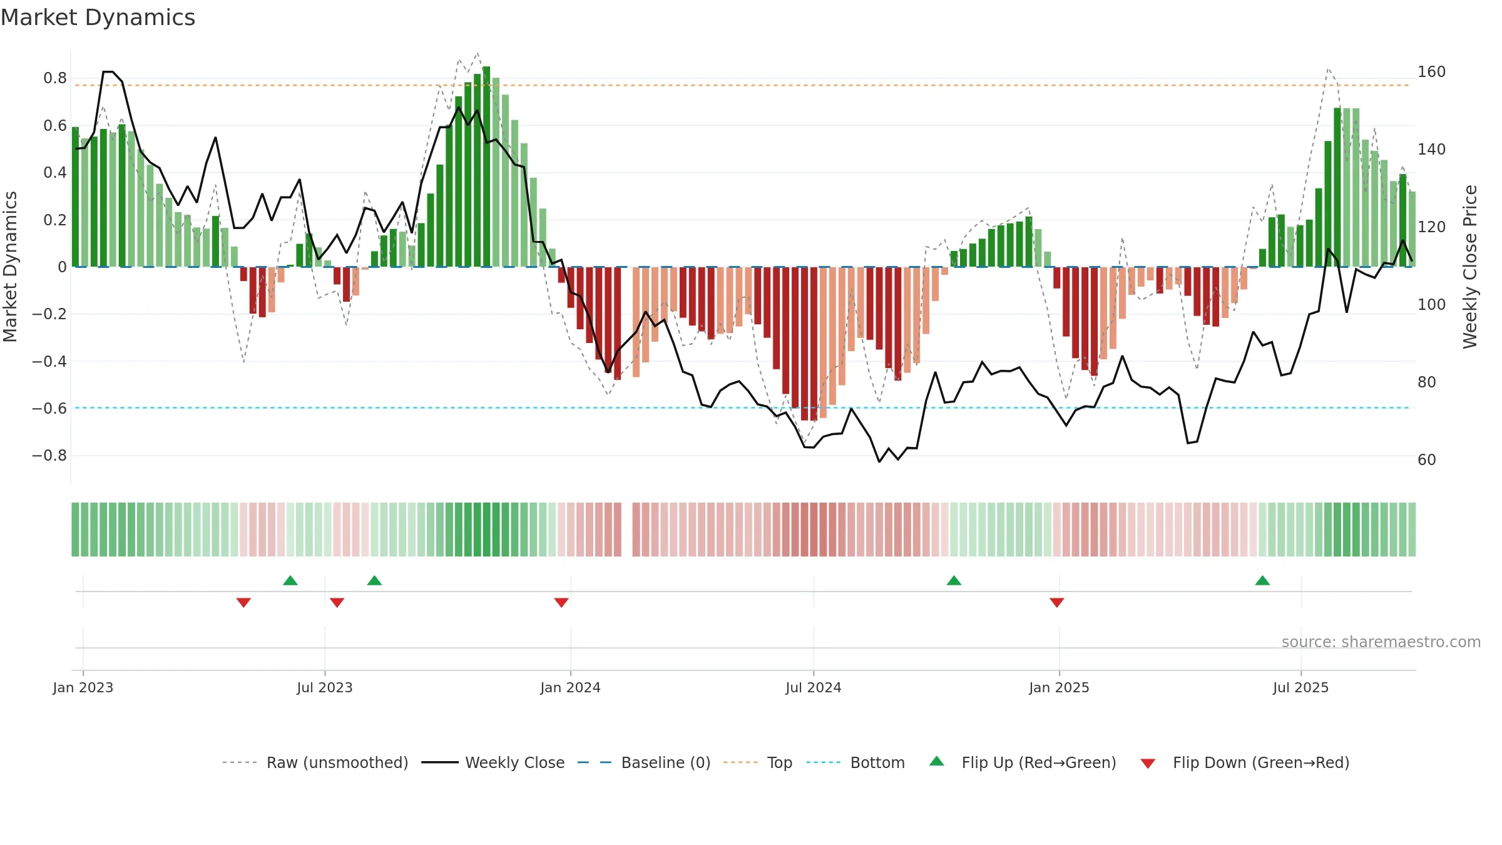Click the white gap in the heatmap strip
1502x845 pixels.
click(627, 530)
